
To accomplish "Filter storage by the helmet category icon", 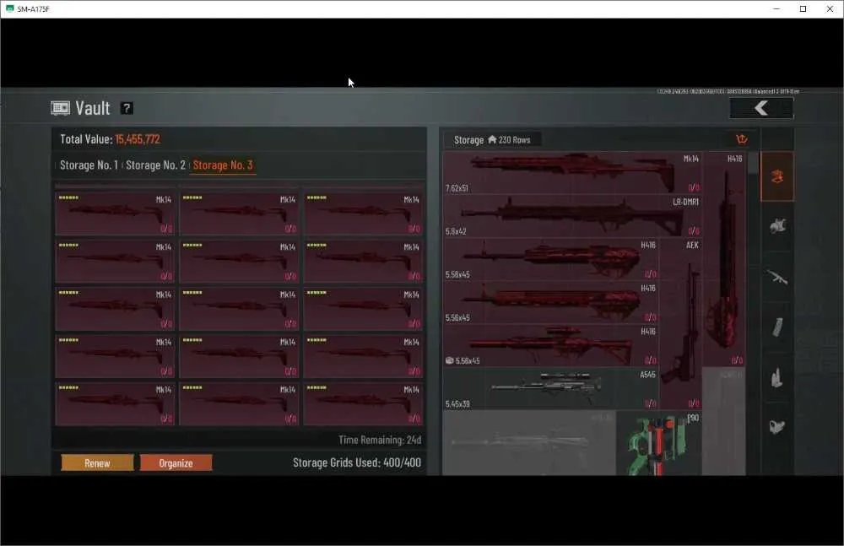I will (x=777, y=225).
